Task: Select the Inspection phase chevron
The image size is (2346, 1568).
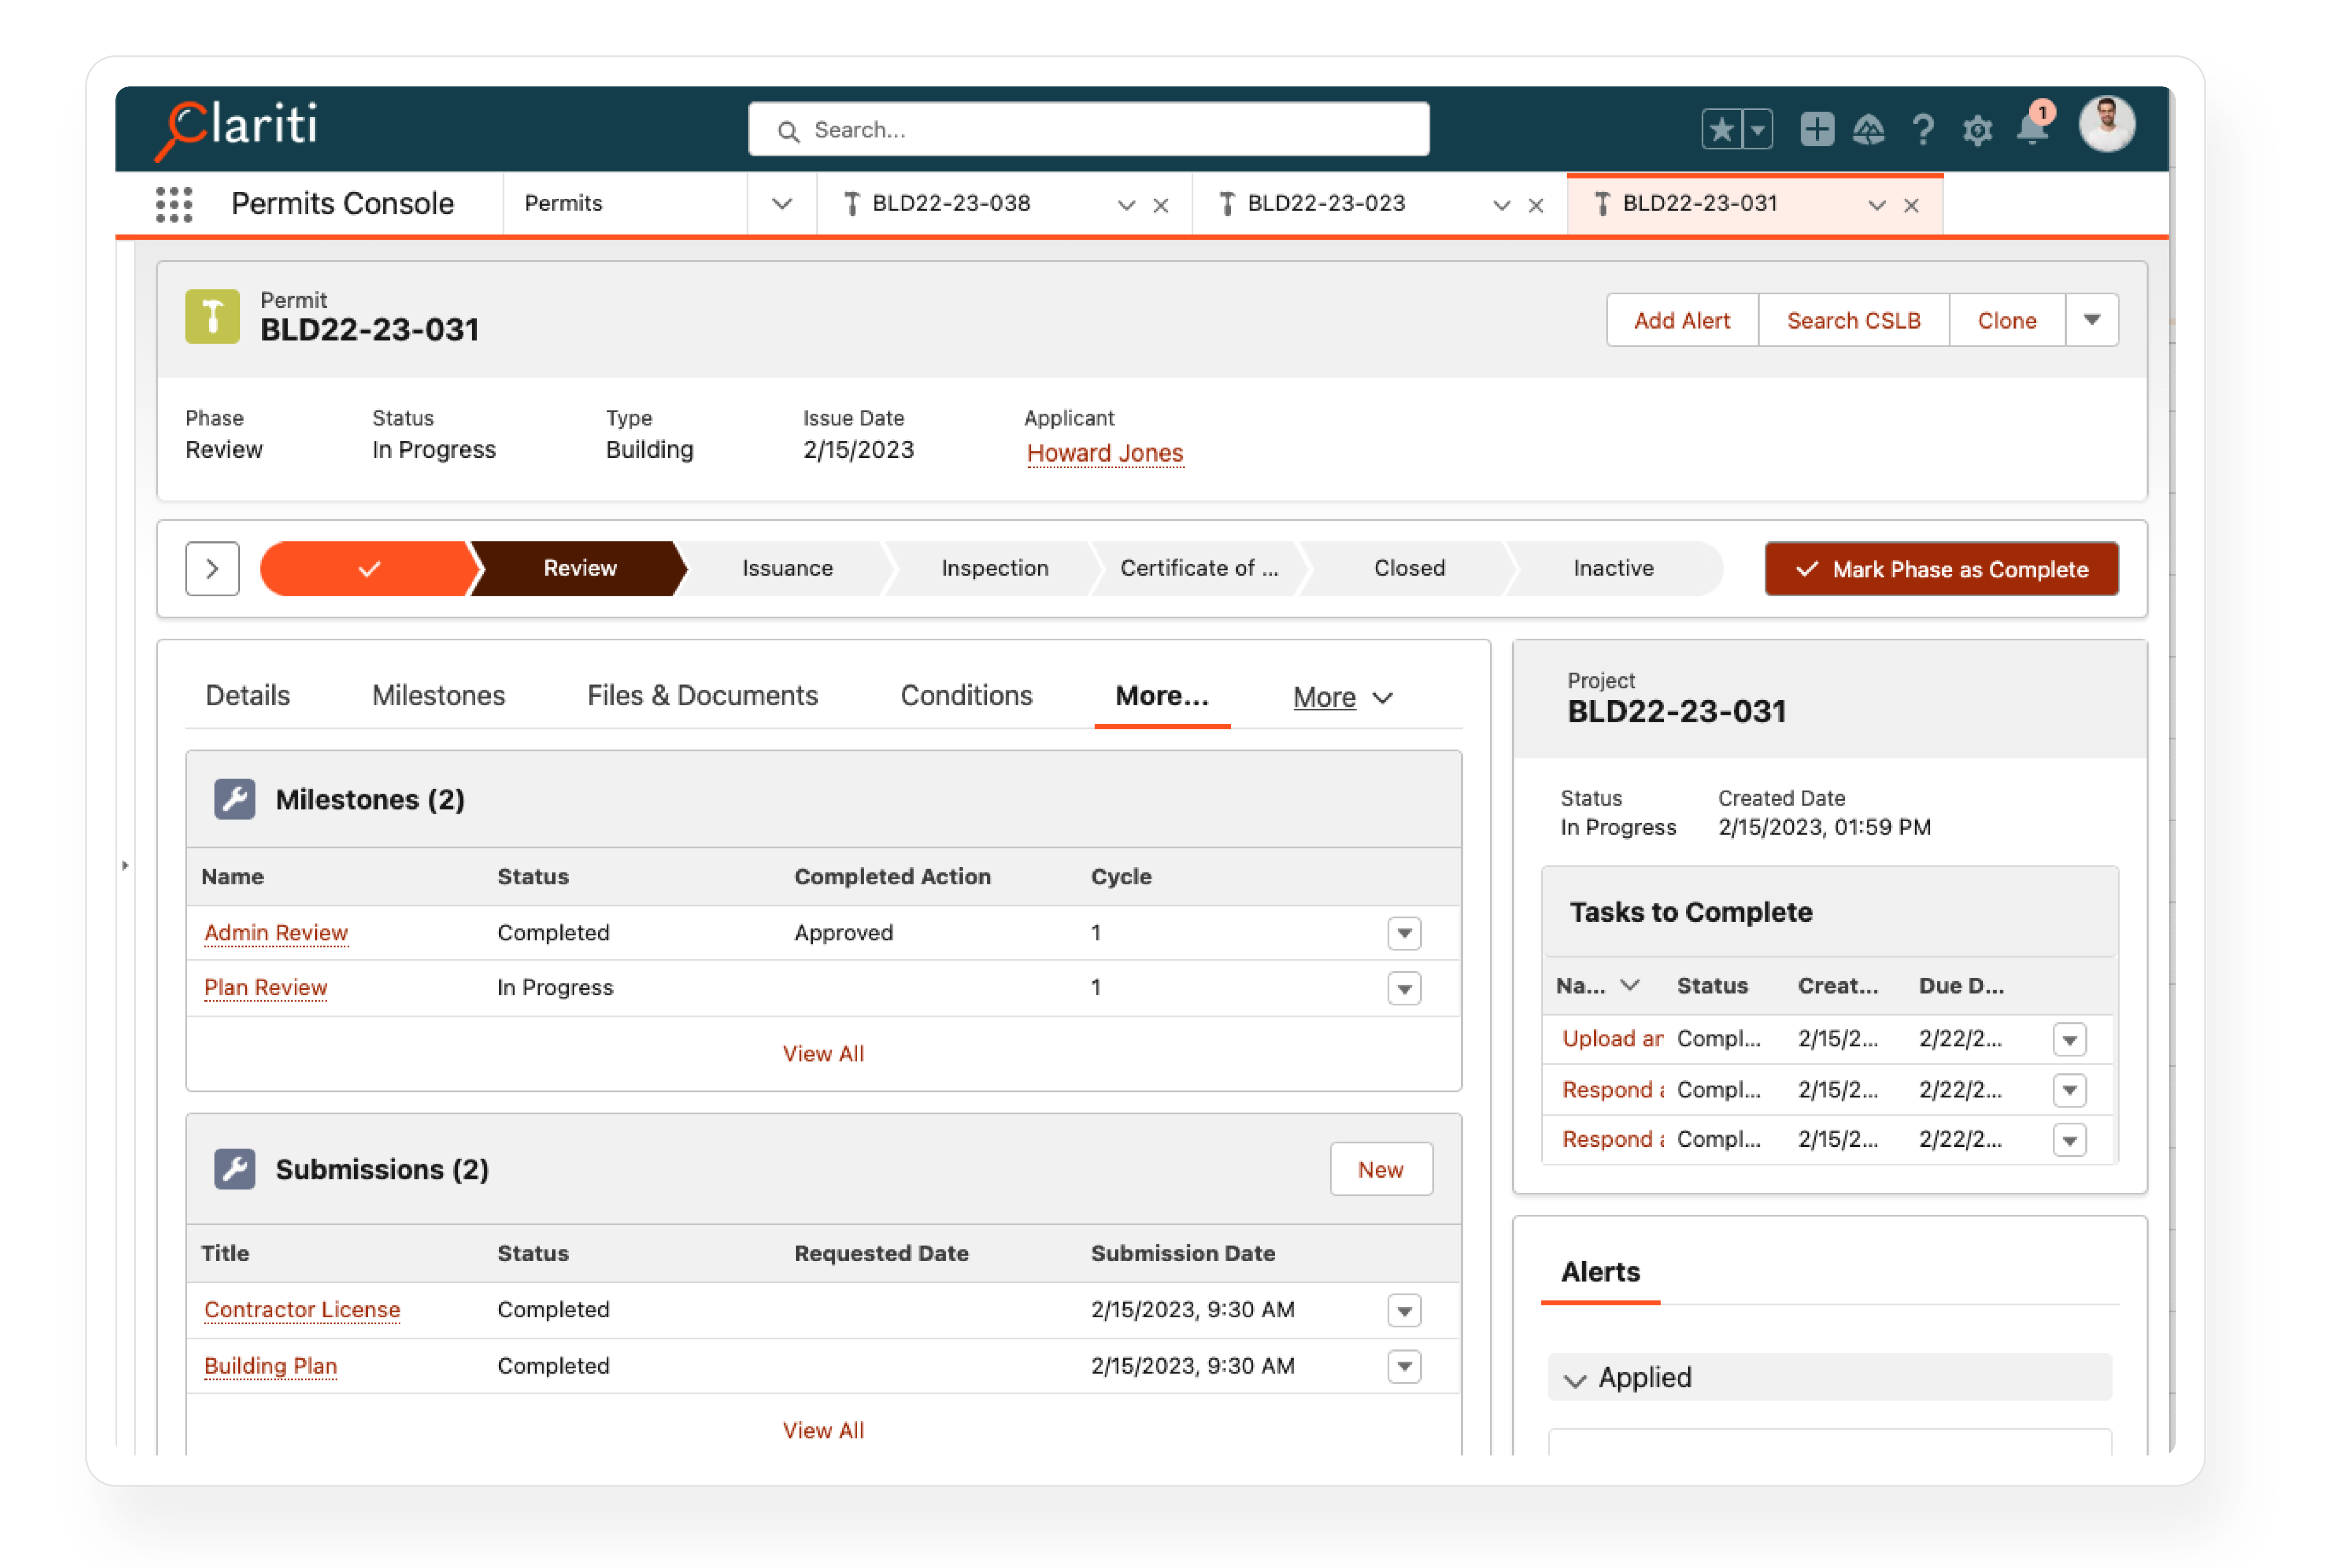Action: [x=993, y=568]
